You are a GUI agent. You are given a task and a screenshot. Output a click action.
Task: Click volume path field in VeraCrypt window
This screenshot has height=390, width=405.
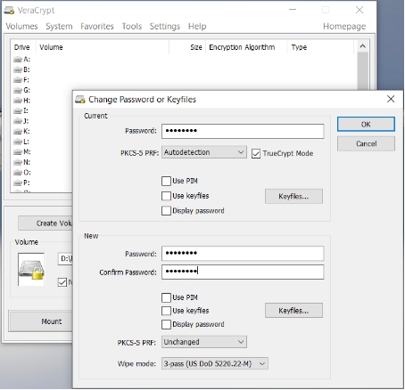(65, 259)
